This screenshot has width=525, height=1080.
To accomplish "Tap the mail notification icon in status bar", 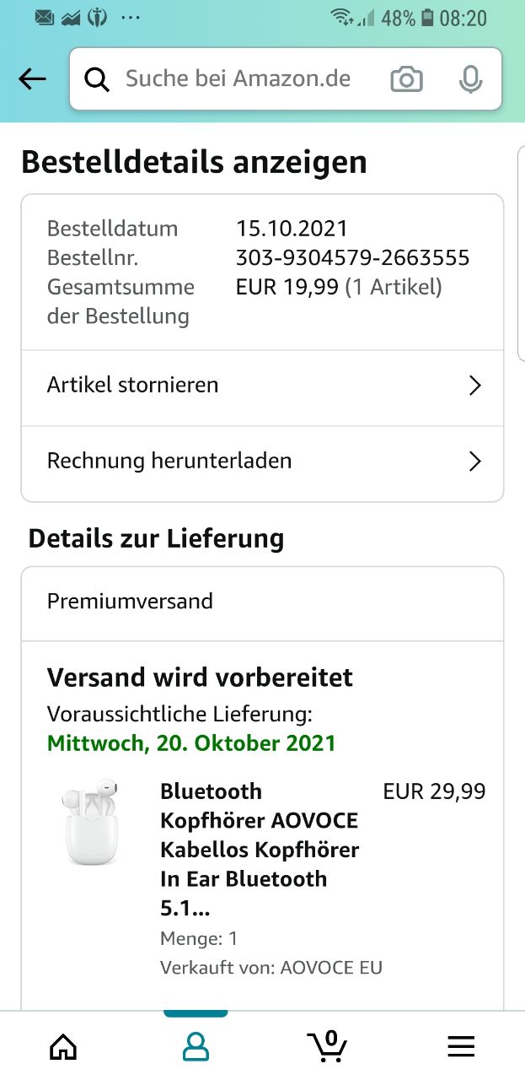I will coord(45,17).
